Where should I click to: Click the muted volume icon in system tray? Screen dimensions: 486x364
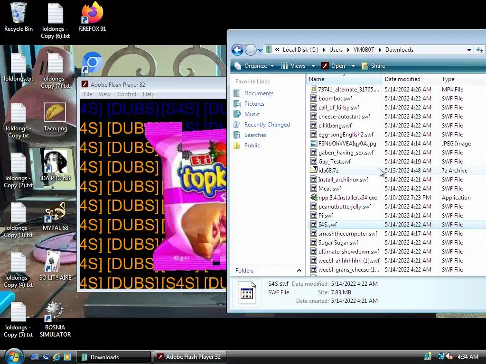pyautogui.click(x=449, y=356)
